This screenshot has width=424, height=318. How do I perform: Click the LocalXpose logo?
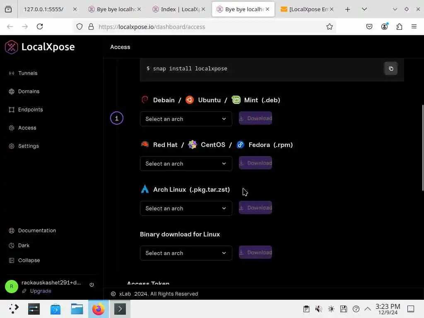point(40,47)
